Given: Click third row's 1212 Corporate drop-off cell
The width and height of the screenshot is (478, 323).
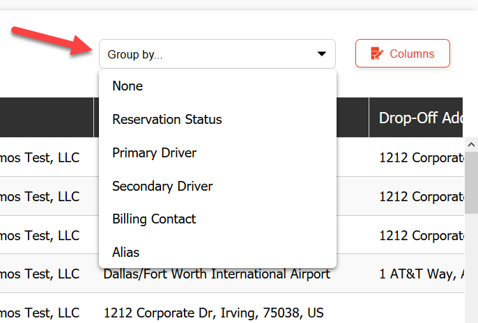Looking at the screenshot, I should coord(420,235).
